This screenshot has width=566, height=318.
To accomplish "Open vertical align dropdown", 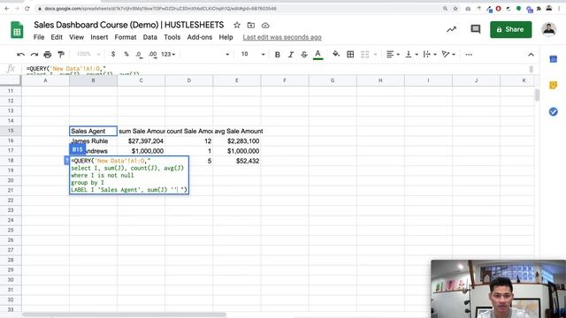I will (411, 54).
